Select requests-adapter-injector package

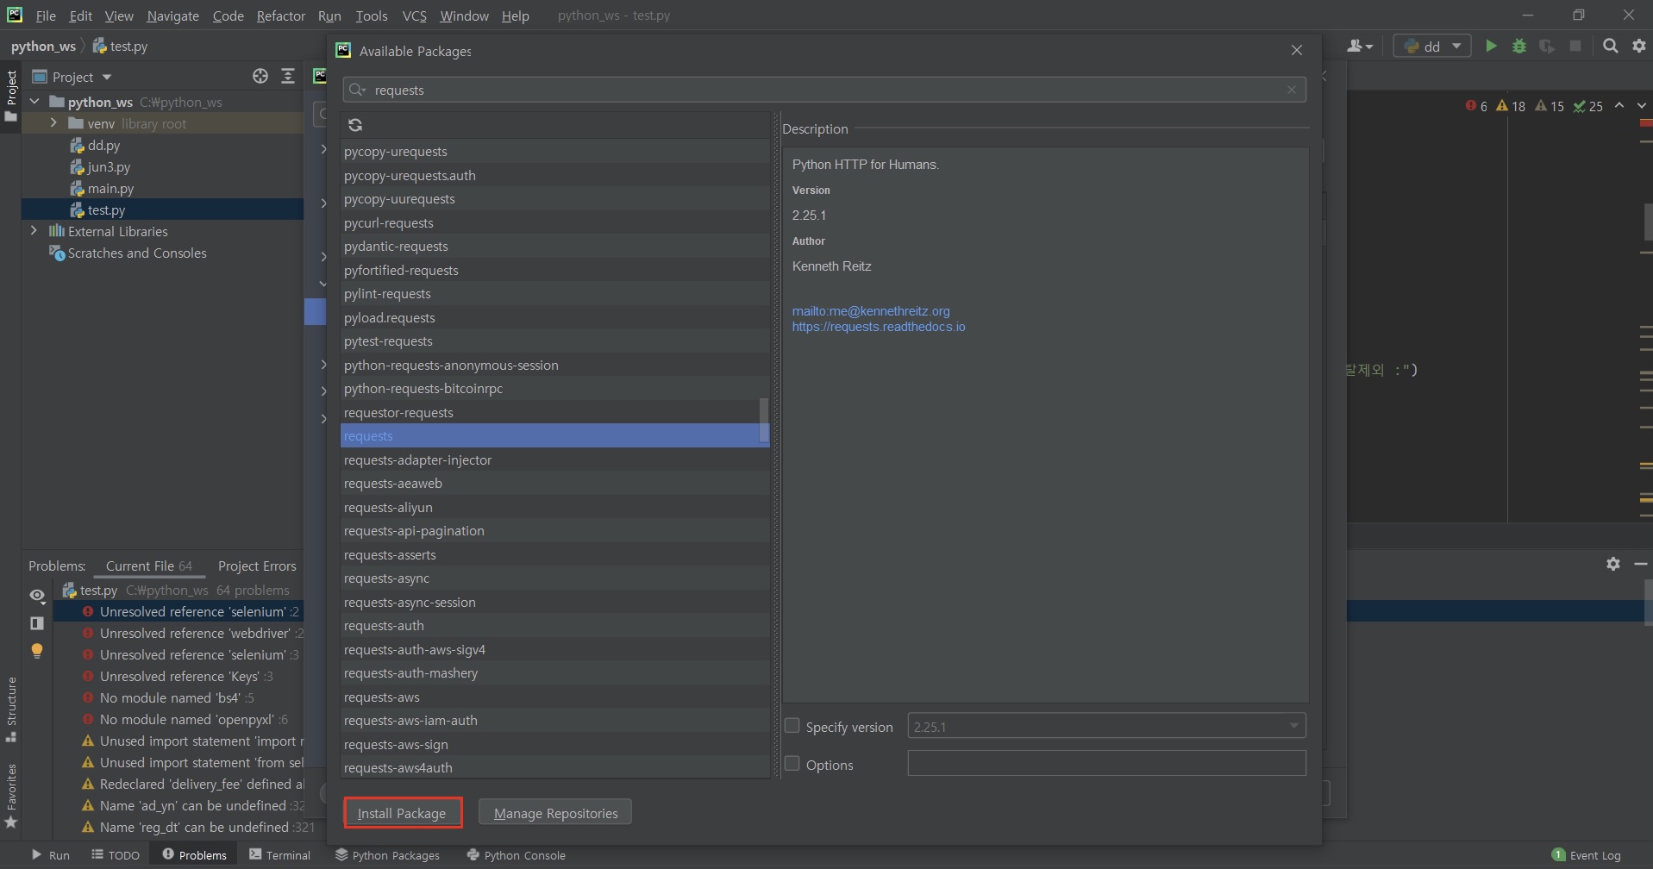pos(554,460)
